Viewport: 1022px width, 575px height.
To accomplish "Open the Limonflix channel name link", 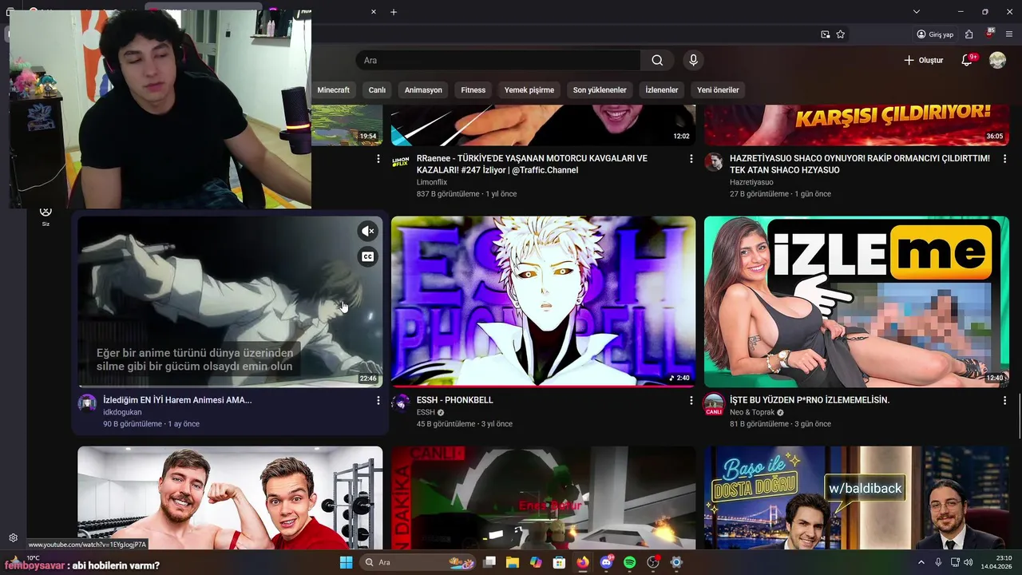I will click(x=431, y=182).
